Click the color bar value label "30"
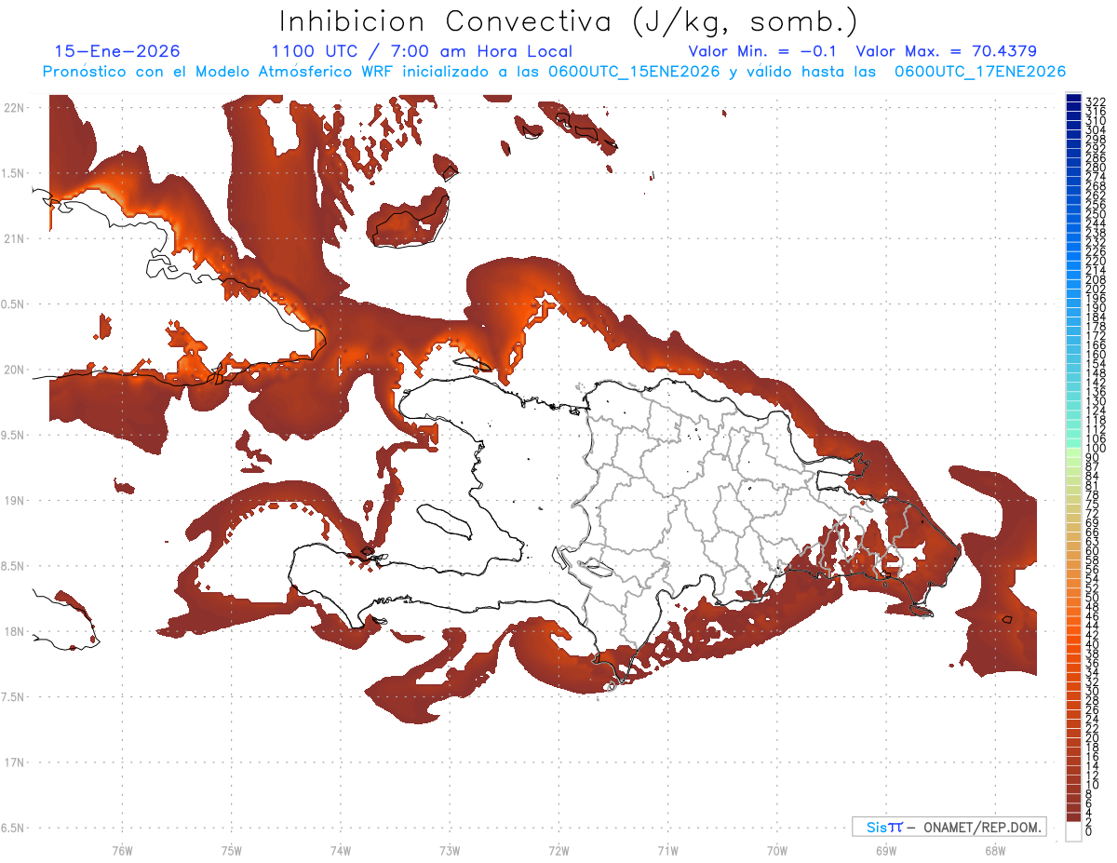The image size is (1117, 863). (x=1093, y=691)
